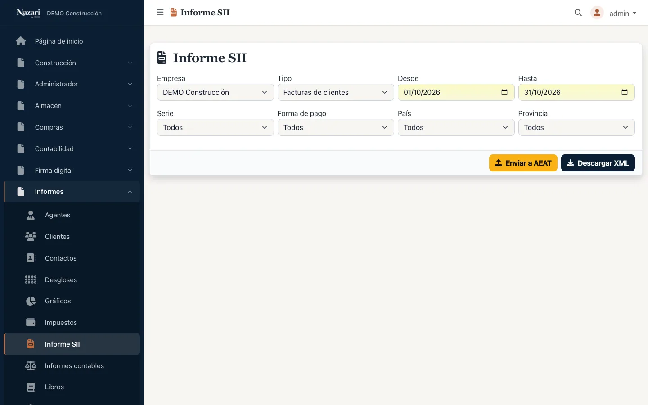Viewport: 648px width, 405px height.
Task: Expand the Compras menu chevron
Action: 130,127
